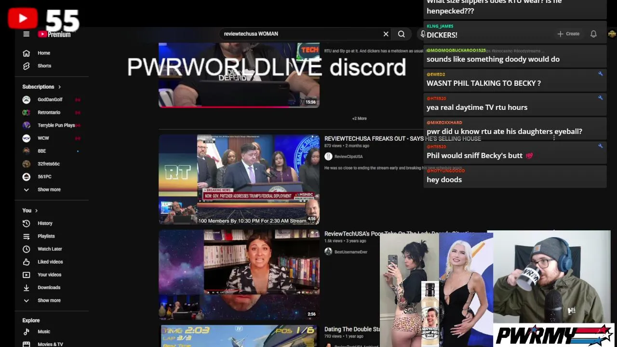Open the BestUsernameEver channel avatar
The image size is (617, 347).
pyautogui.click(x=328, y=252)
